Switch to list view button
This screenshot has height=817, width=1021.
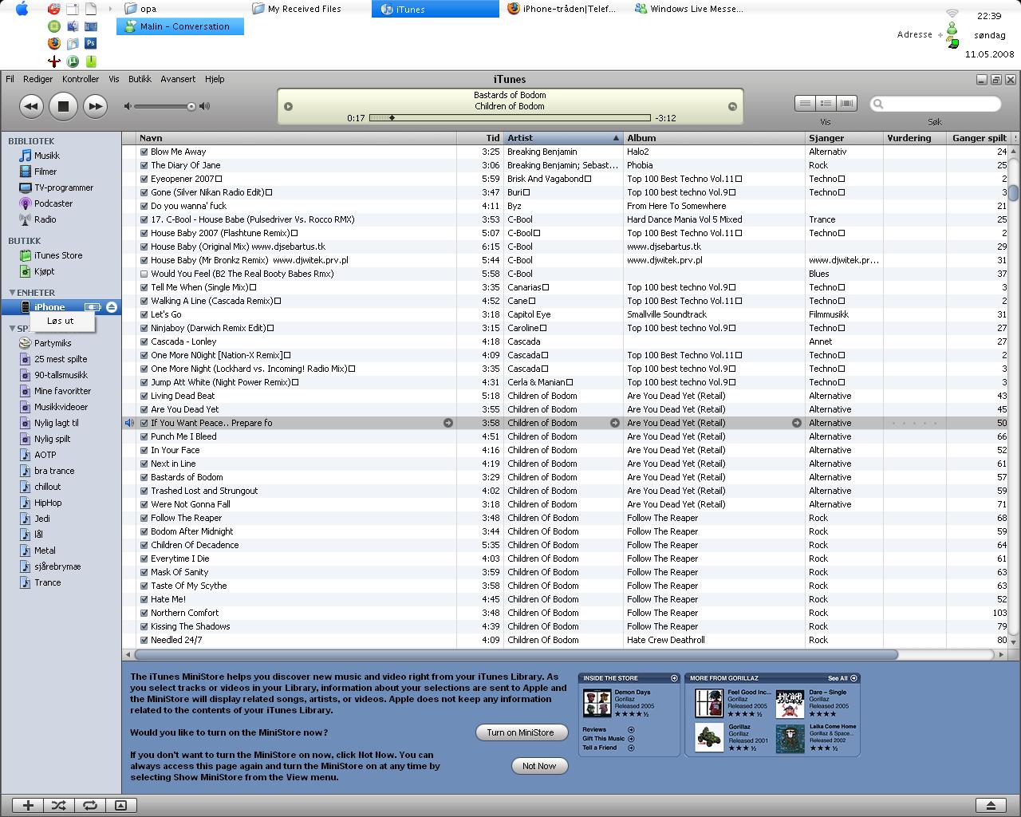tap(805, 103)
